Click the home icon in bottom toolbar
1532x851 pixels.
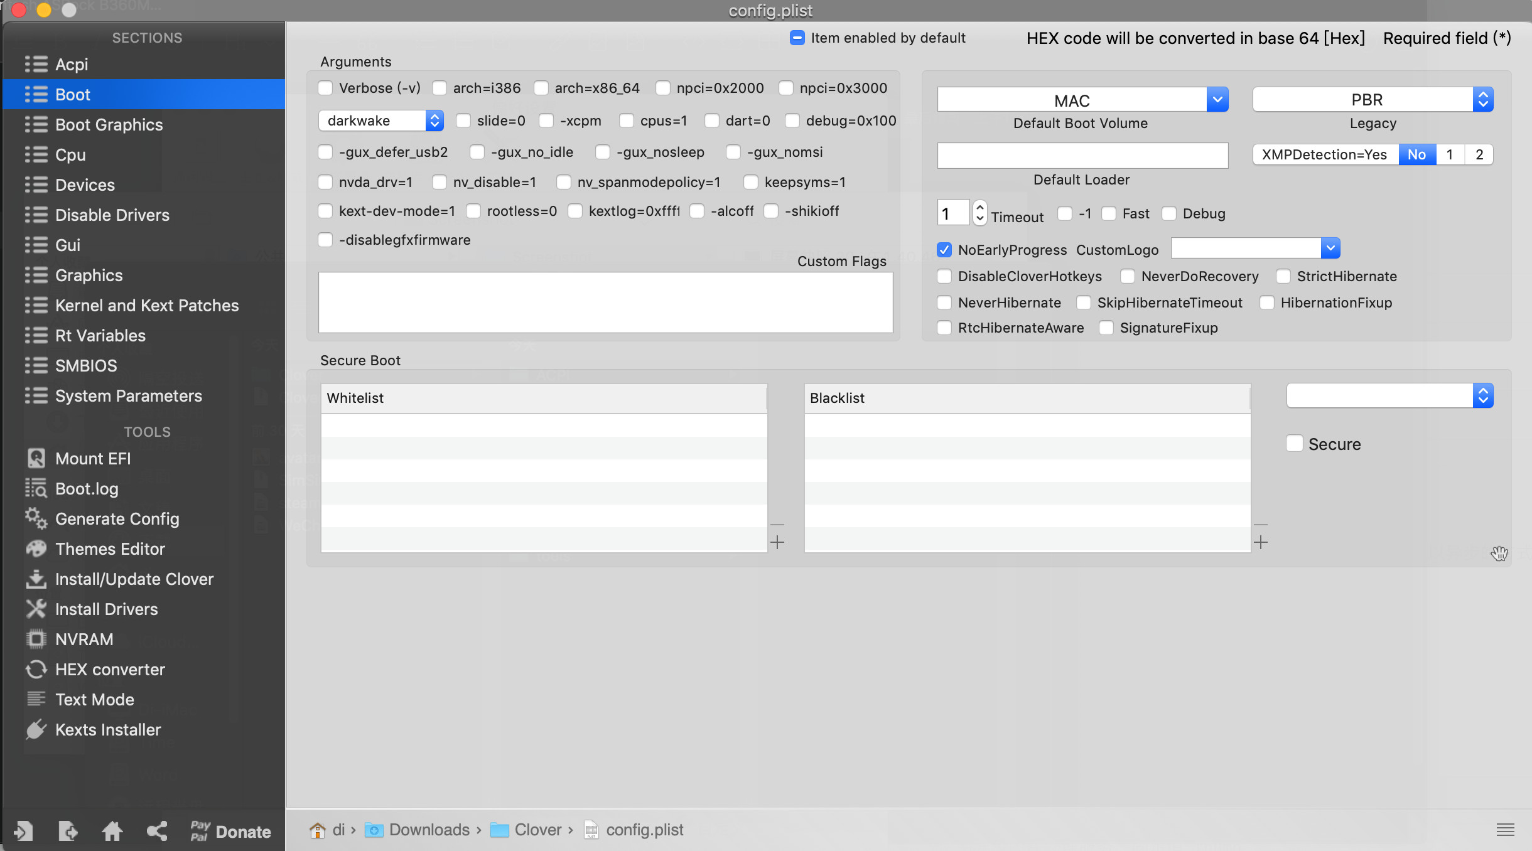112,831
